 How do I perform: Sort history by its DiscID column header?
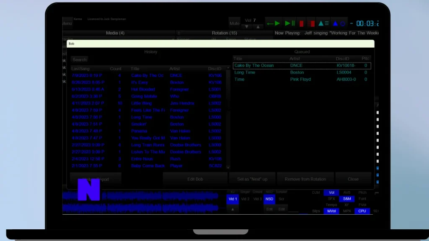pyautogui.click(x=214, y=69)
